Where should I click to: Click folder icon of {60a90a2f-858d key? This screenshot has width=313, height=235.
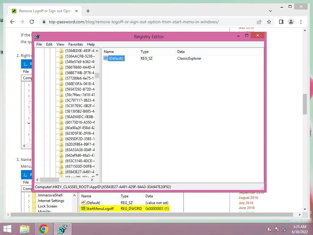tap(61, 128)
